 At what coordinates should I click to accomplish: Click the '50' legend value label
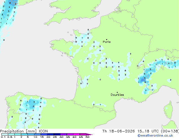87,137
